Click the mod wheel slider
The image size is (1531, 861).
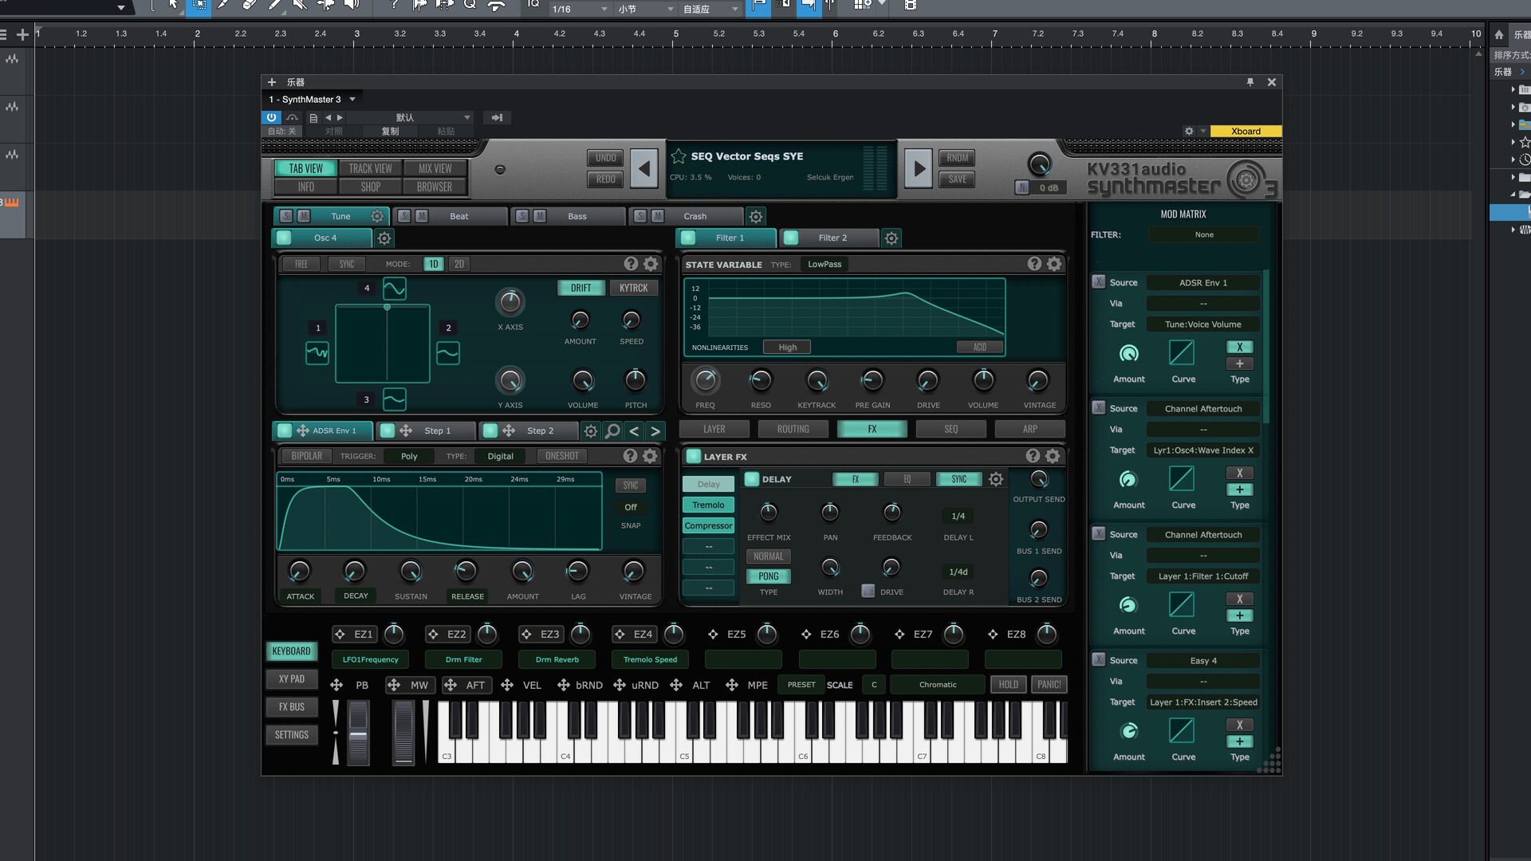(x=403, y=732)
